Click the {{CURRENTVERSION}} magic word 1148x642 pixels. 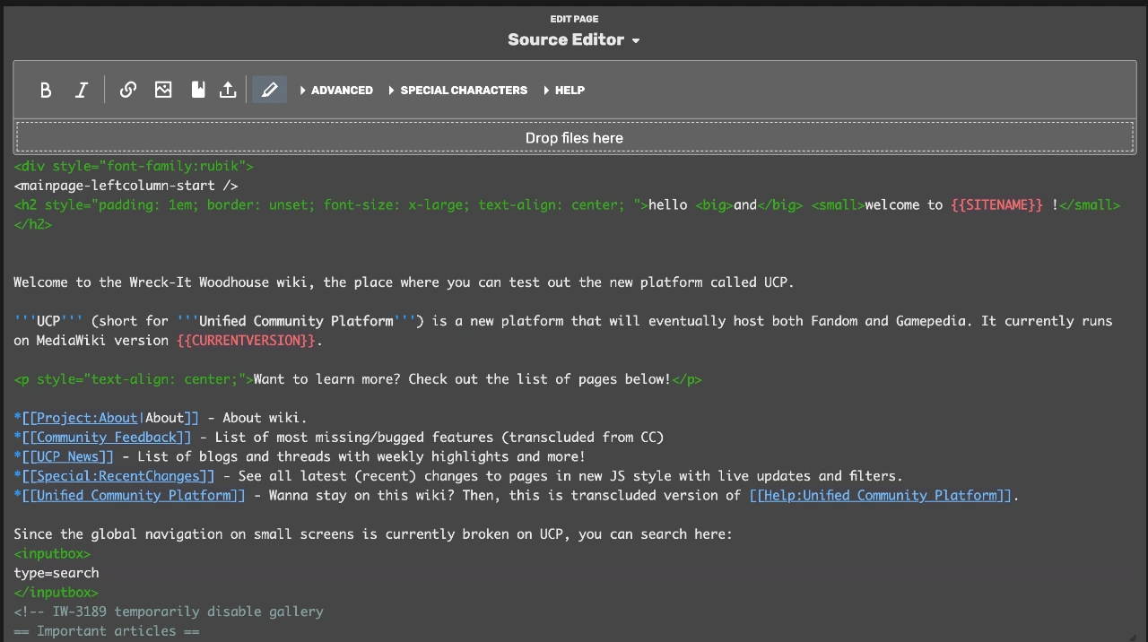tap(247, 341)
